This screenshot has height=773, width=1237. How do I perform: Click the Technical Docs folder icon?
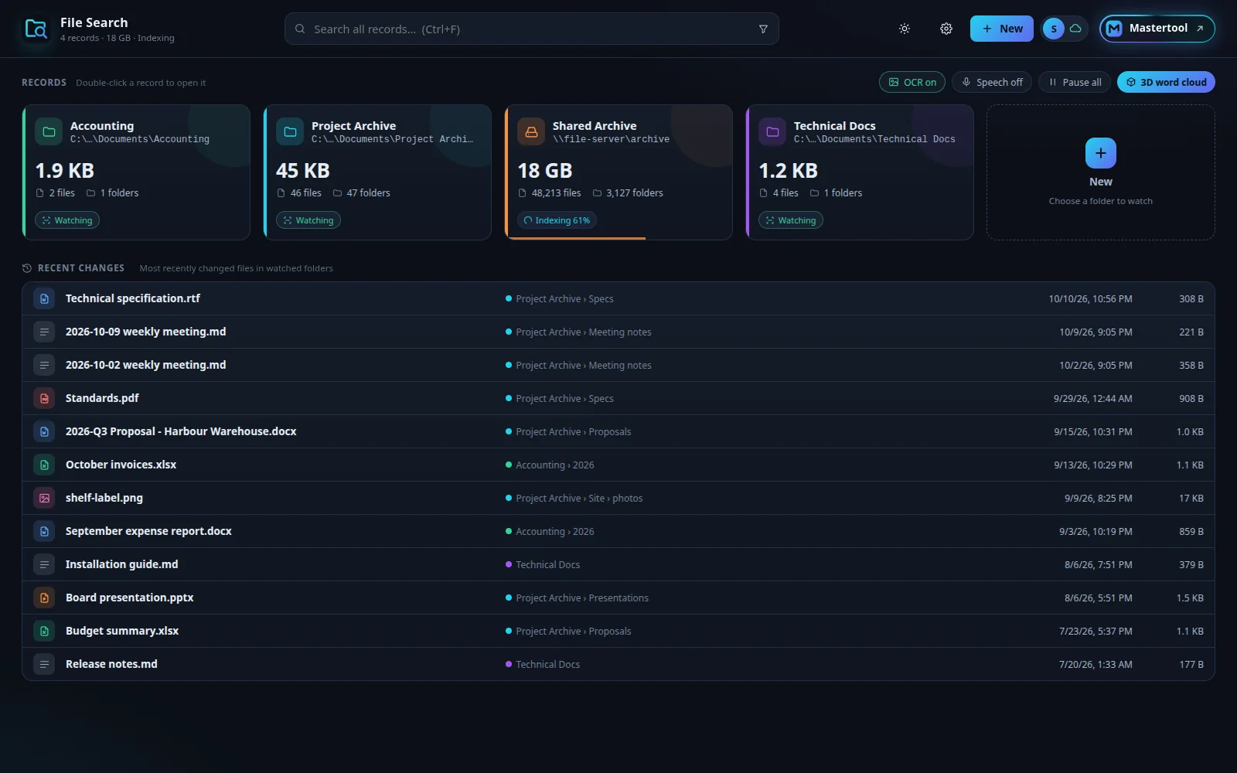772,131
